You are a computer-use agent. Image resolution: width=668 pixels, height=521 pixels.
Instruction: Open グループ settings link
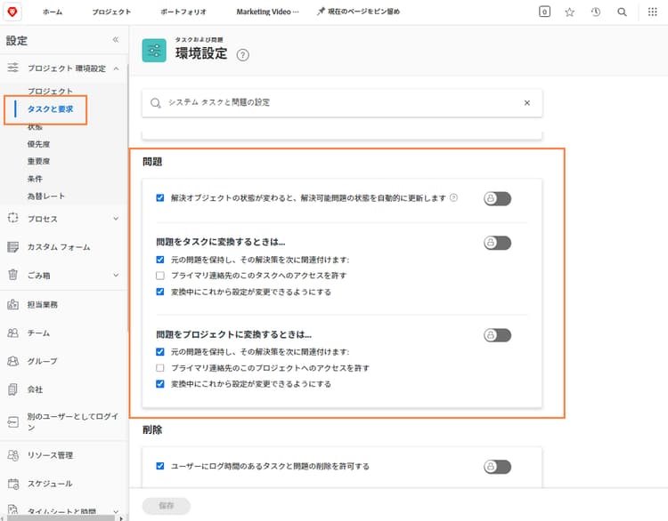[42, 361]
